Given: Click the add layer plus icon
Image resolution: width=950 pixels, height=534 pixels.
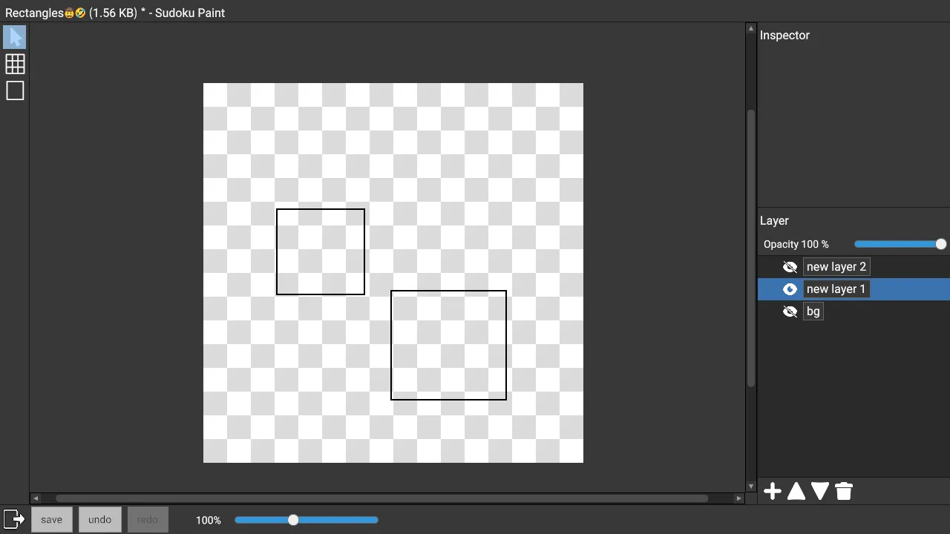Looking at the screenshot, I should [x=773, y=491].
